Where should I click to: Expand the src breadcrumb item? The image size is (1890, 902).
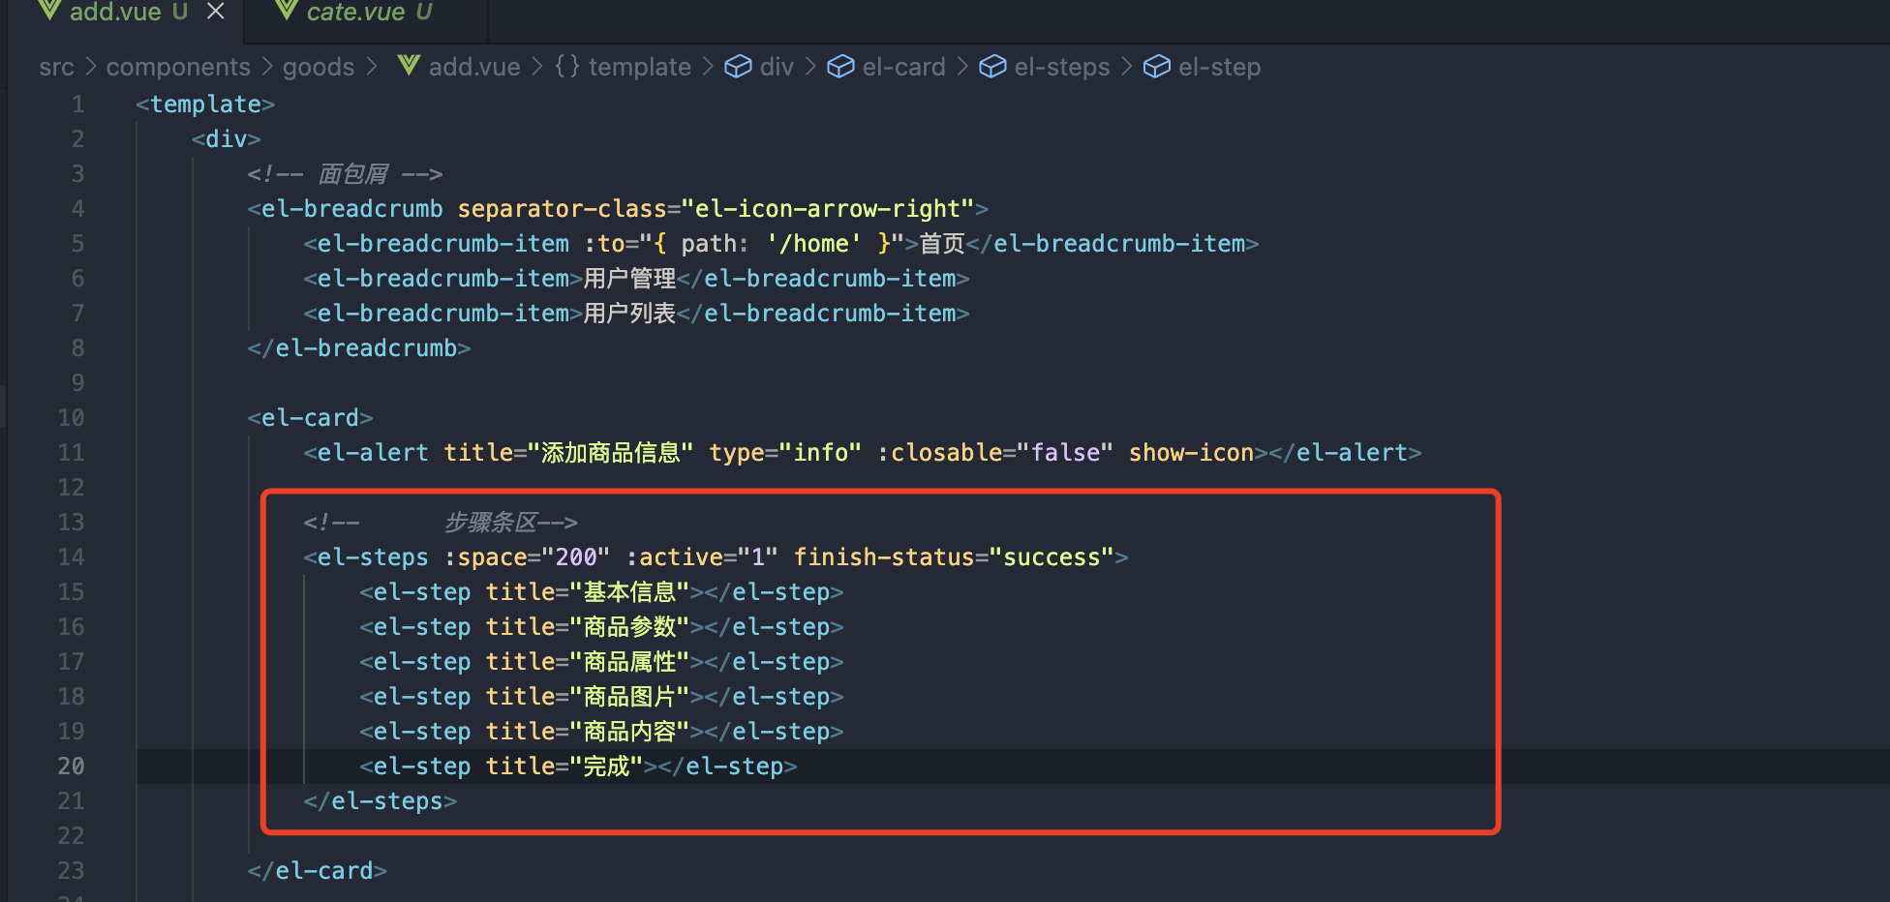pos(56,67)
